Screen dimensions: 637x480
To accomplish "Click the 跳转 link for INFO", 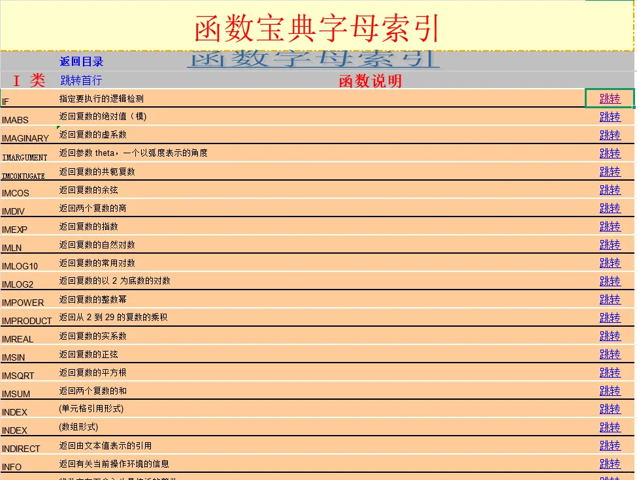I will click(x=609, y=464).
